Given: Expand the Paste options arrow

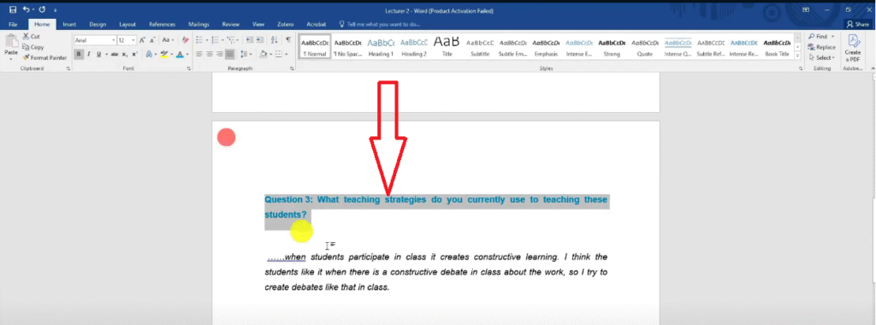Looking at the screenshot, I should pyautogui.click(x=11, y=59).
